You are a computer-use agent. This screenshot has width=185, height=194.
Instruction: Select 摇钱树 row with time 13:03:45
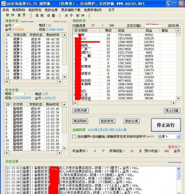click(x=33, y=109)
